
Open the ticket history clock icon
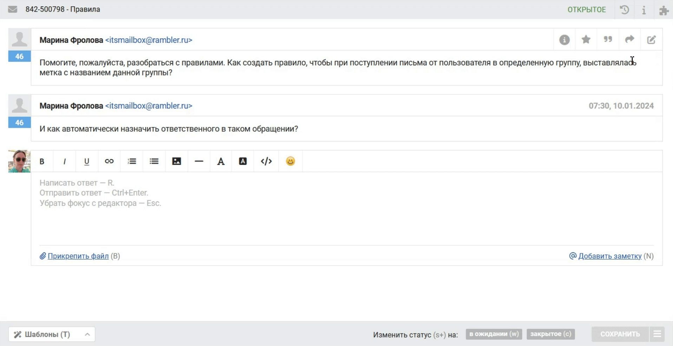coord(624,9)
